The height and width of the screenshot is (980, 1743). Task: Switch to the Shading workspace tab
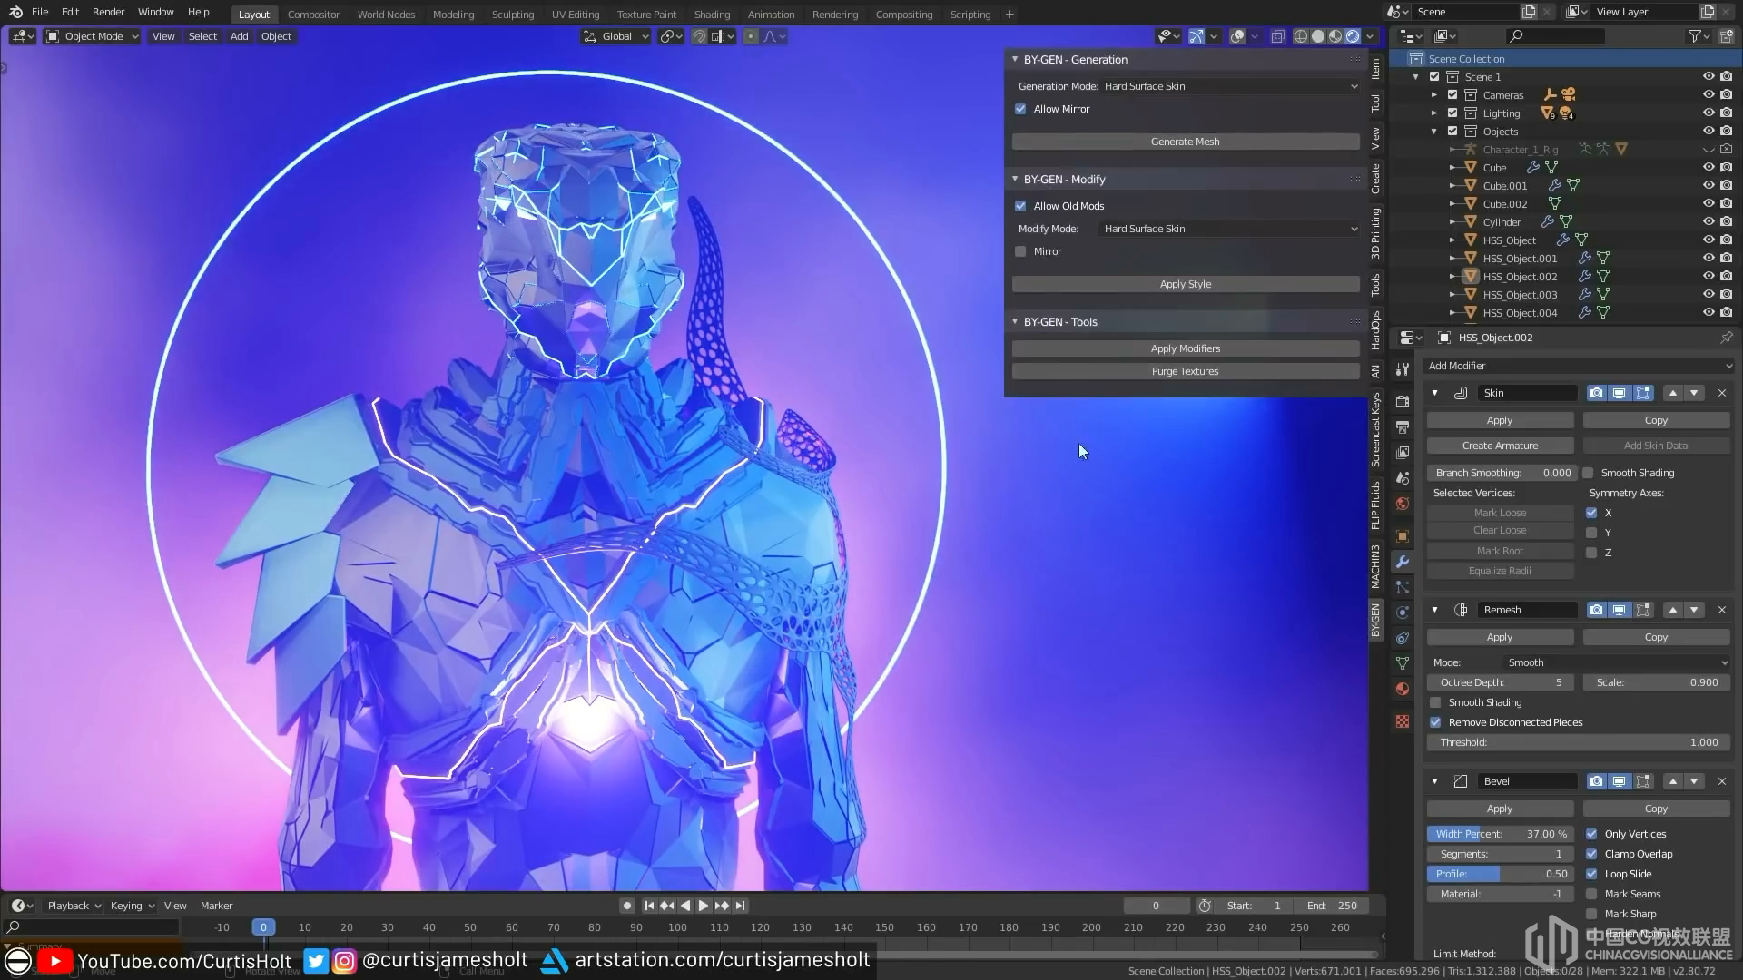click(712, 15)
